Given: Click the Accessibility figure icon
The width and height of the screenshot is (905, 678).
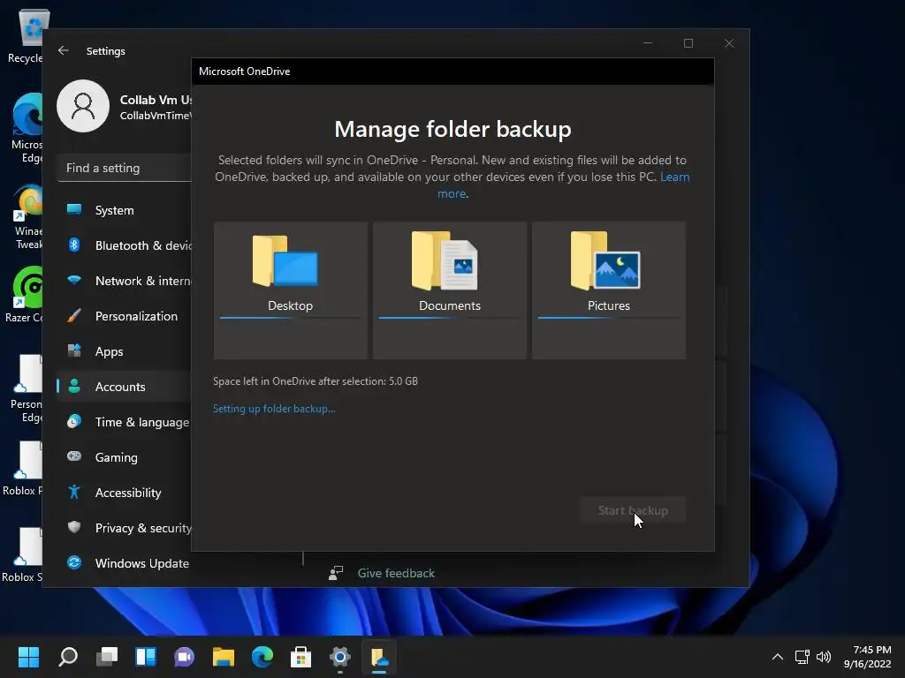Looking at the screenshot, I should (74, 492).
